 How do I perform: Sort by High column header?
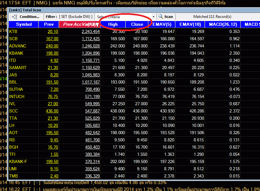click(113, 25)
